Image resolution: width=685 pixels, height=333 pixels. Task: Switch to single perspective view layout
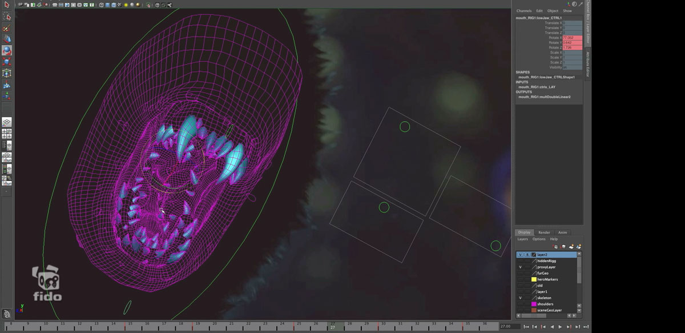pos(7,122)
